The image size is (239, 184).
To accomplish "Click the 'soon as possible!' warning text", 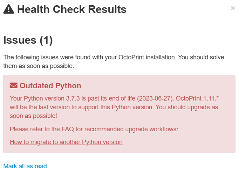I will (33, 116).
